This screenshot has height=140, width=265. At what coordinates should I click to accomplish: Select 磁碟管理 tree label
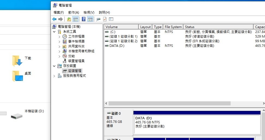coord(75,71)
